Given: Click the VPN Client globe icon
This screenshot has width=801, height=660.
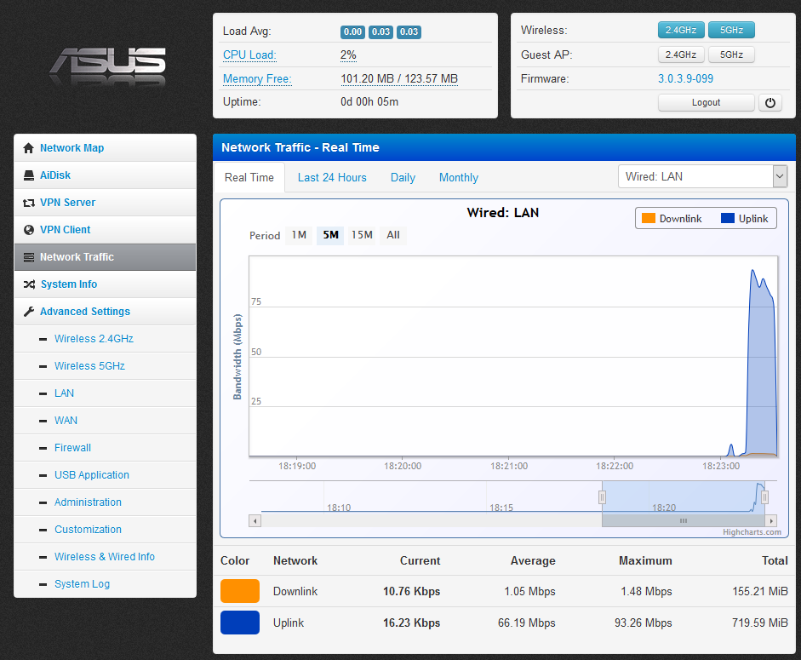Looking at the screenshot, I should (29, 230).
